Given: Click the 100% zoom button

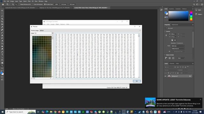Looking at the screenshot, I should 56,4.
